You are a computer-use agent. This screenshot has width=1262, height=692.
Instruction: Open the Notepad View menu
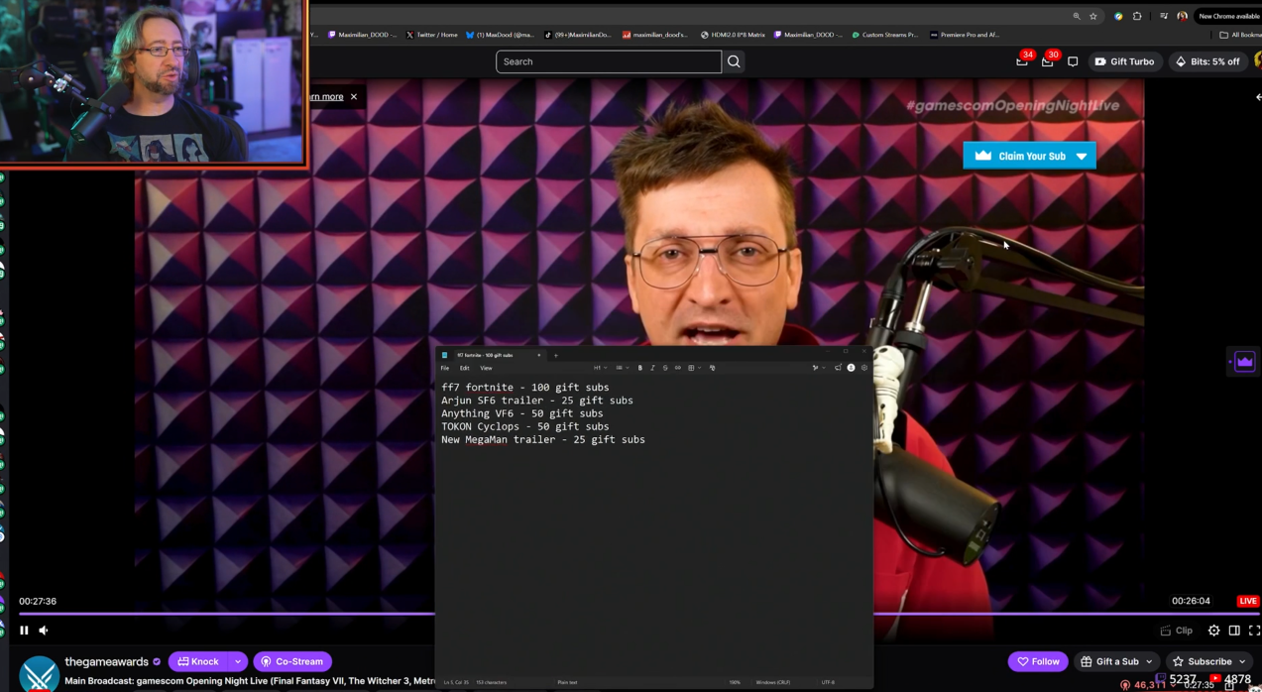pyautogui.click(x=486, y=368)
